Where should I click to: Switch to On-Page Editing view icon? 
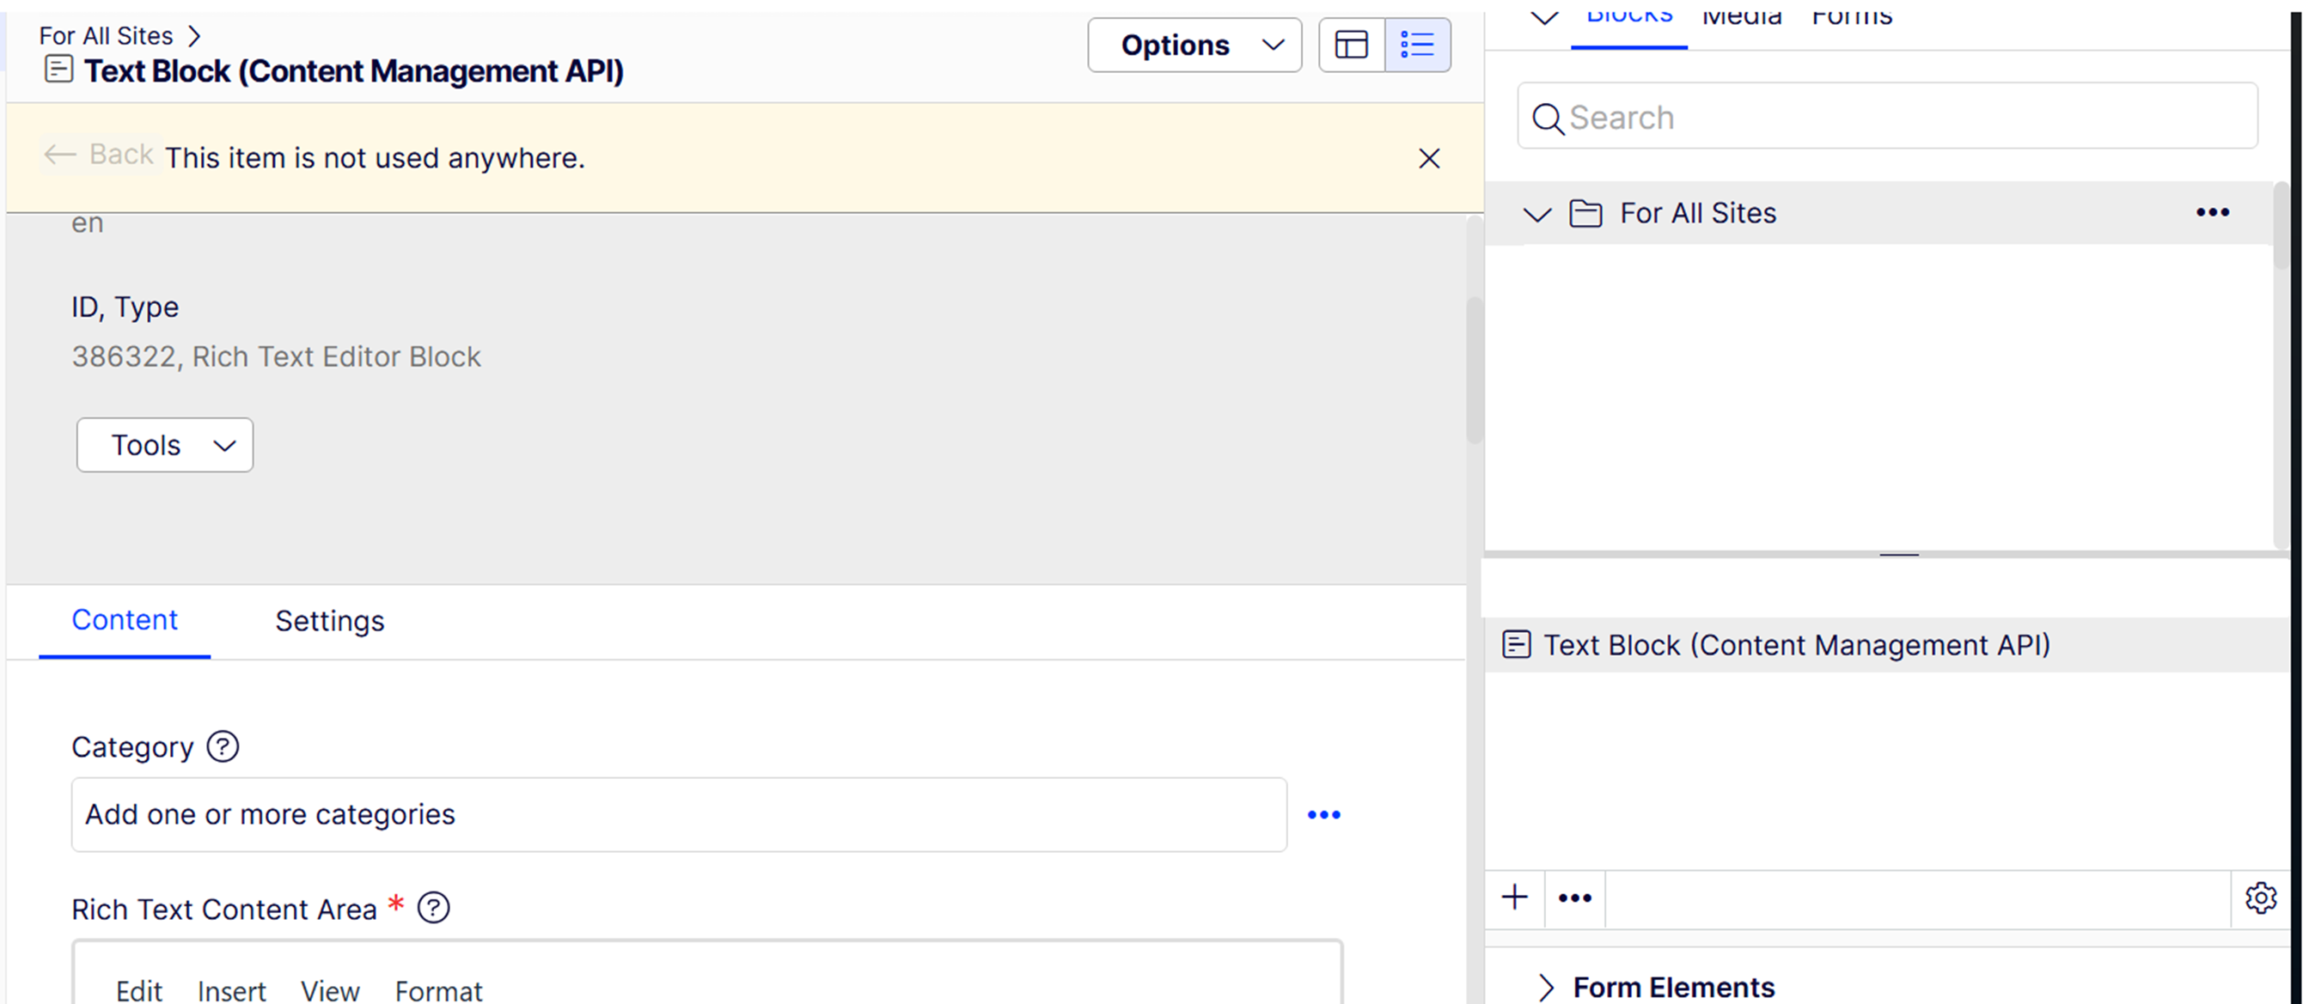point(1351,45)
